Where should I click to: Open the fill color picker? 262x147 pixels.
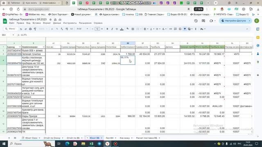click(x=128, y=29)
